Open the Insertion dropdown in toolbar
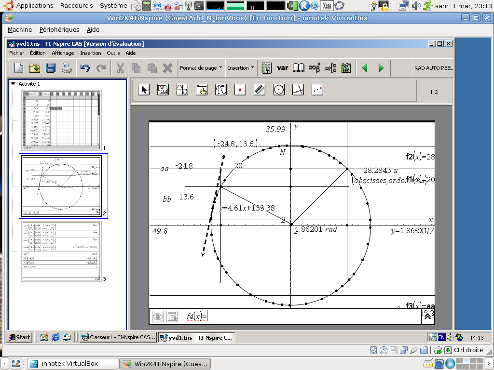The height and width of the screenshot is (370, 494). click(241, 68)
